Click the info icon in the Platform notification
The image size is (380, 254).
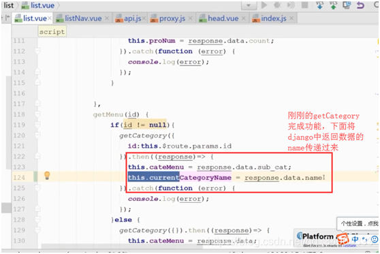point(300,236)
